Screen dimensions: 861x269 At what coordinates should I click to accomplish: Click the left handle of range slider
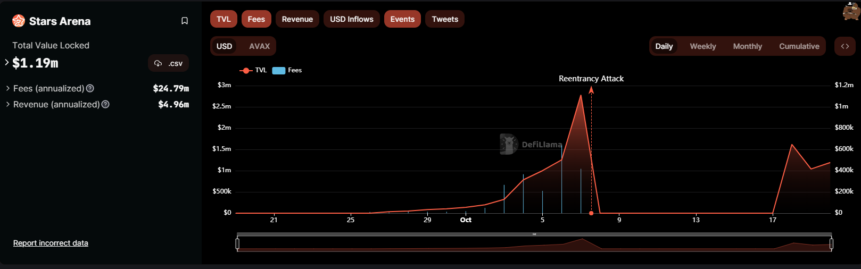tap(237, 243)
